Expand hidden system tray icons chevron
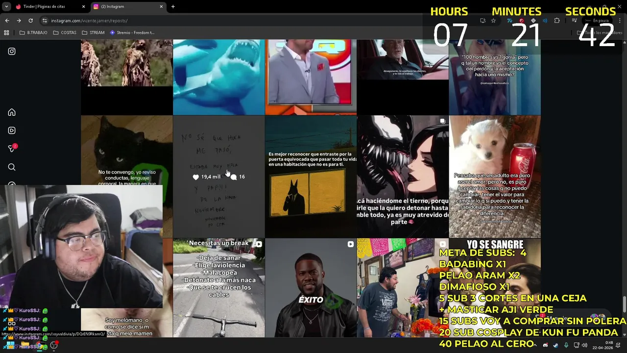The width and height of the screenshot is (627, 353). pos(535,345)
